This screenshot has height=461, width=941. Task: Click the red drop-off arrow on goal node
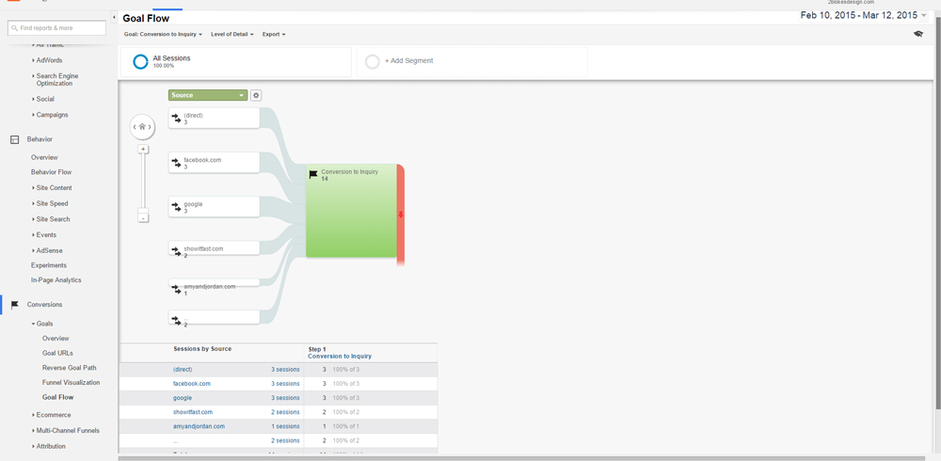pos(401,215)
